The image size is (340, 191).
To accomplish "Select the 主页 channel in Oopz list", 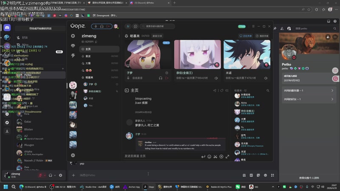I will 99,49.
